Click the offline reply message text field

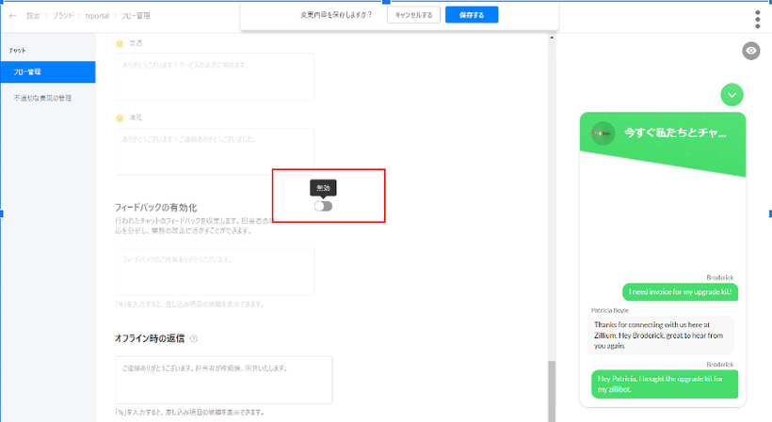click(223, 380)
